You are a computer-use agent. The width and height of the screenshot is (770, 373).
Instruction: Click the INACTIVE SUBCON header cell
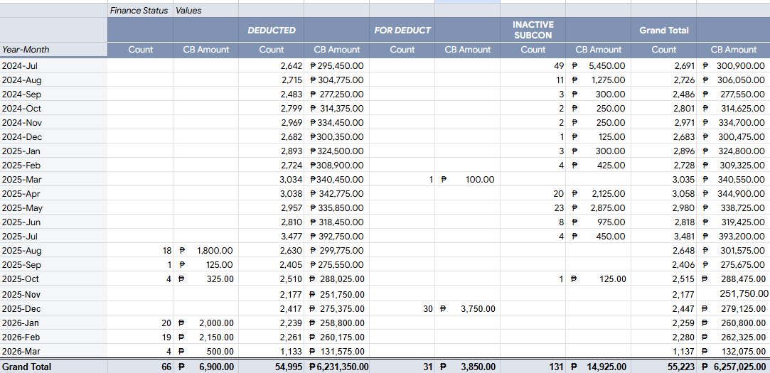533,30
